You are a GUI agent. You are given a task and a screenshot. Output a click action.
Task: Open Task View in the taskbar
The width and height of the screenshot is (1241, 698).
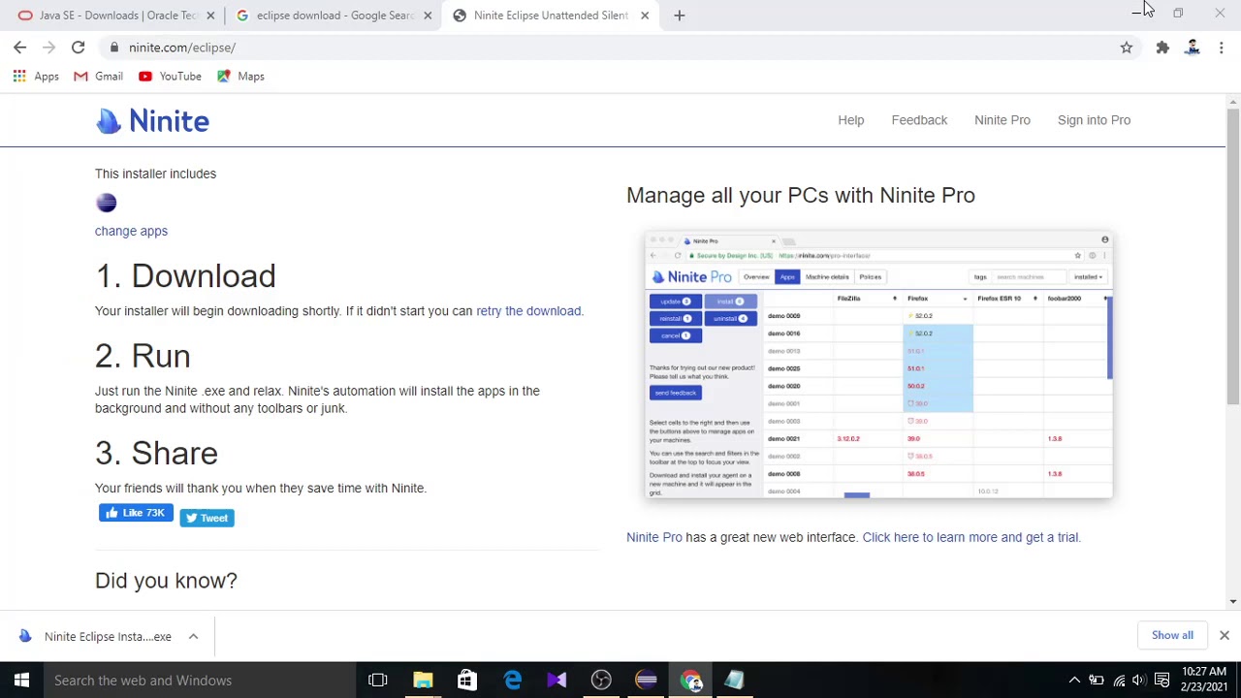click(378, 681)
